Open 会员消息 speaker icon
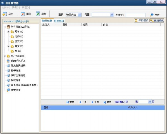The height and width of the screenshot is (134, 167). [x=8, y=85]
